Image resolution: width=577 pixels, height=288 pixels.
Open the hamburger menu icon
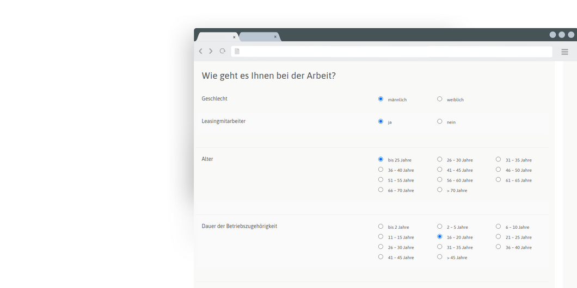pos(564,52)
